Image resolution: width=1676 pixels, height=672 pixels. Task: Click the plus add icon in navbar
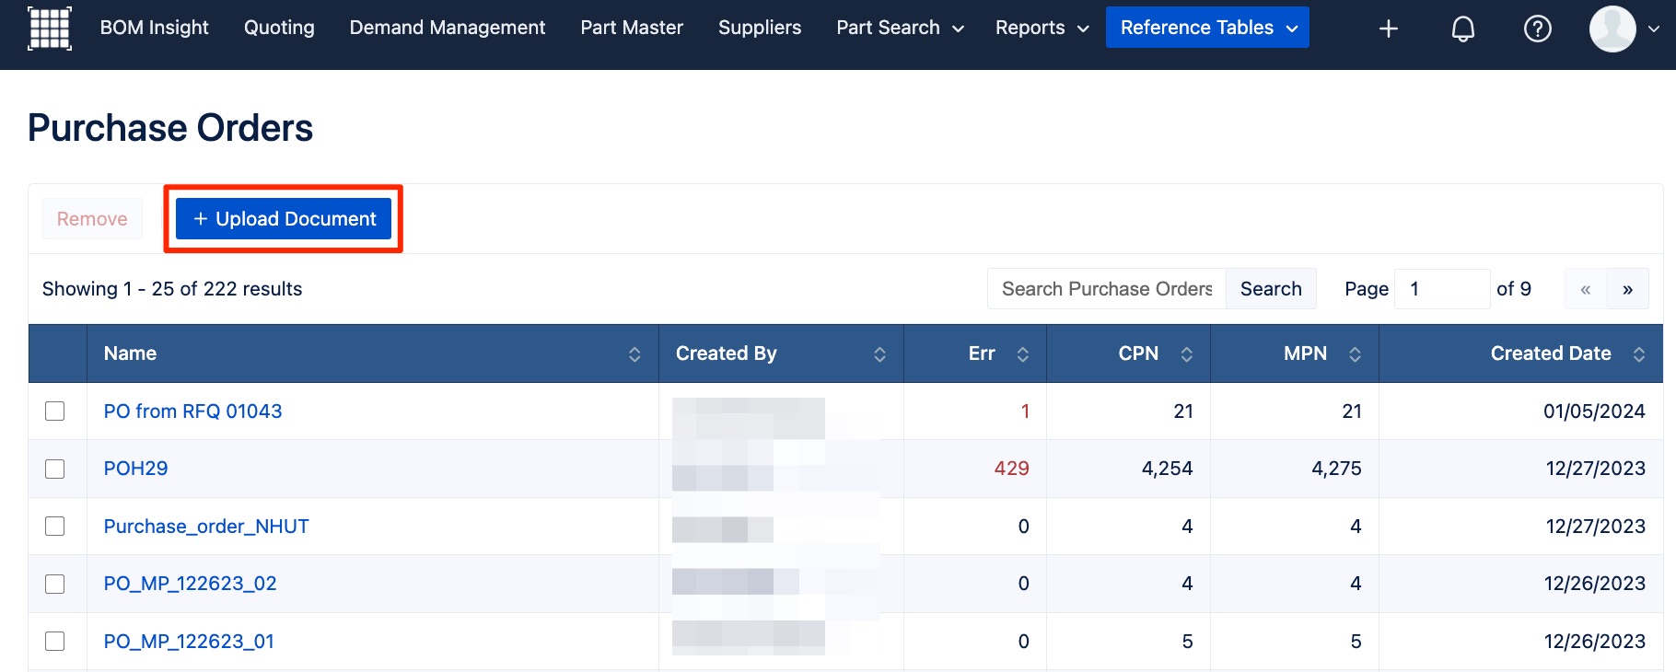[1389, 29]
